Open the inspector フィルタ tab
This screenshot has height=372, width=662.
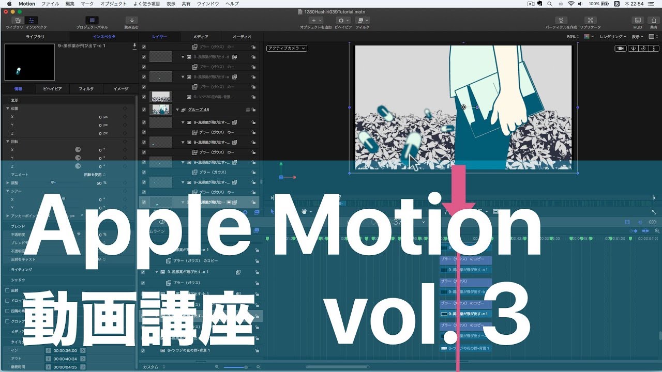86,89
